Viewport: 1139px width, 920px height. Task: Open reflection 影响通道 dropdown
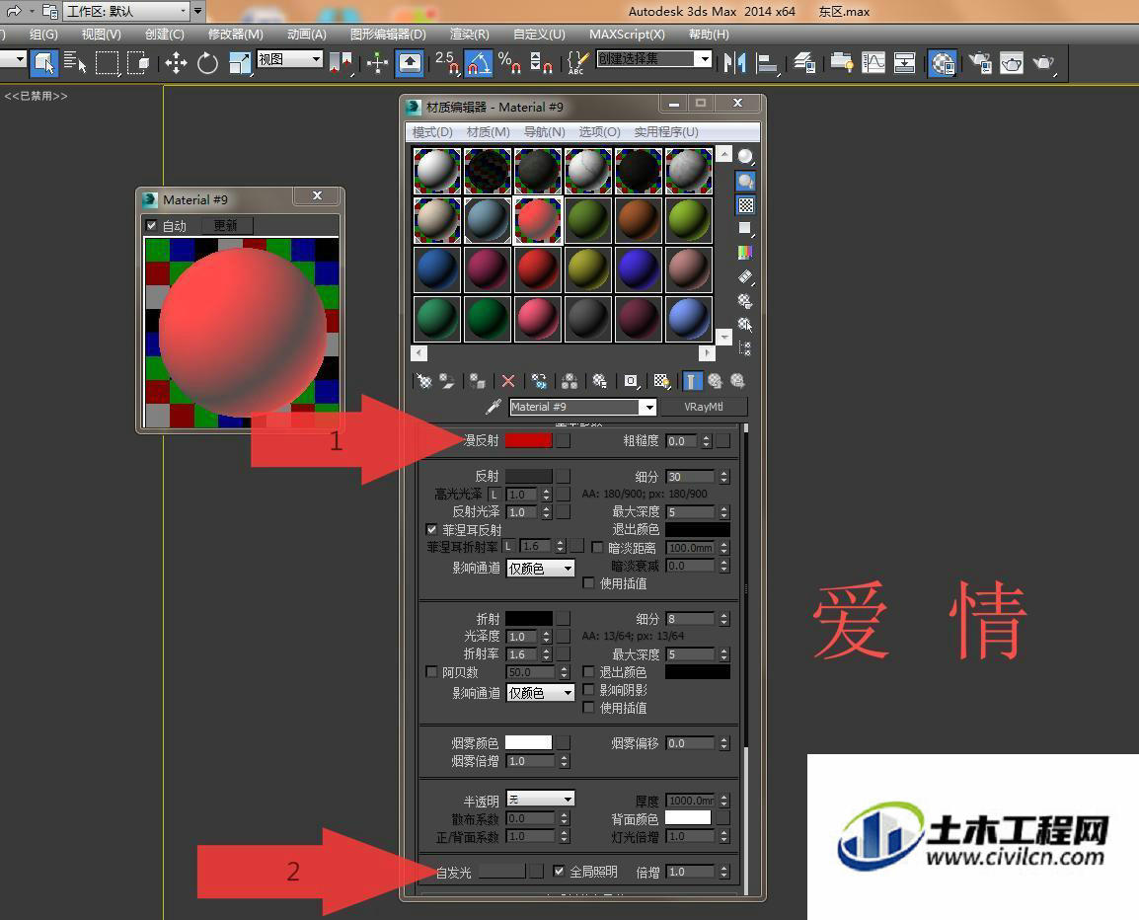(x=540, y=569)
